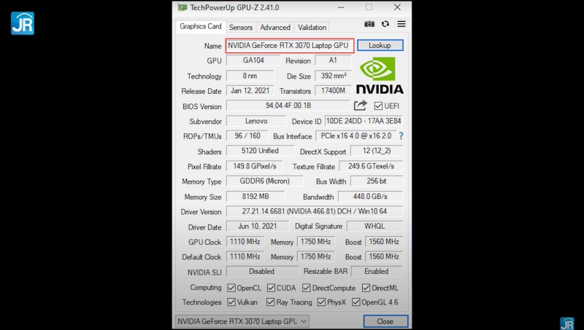This screenshot has width=584, height=330.
Task: Click the Transistors value 17400M
Action: [333, 90]
